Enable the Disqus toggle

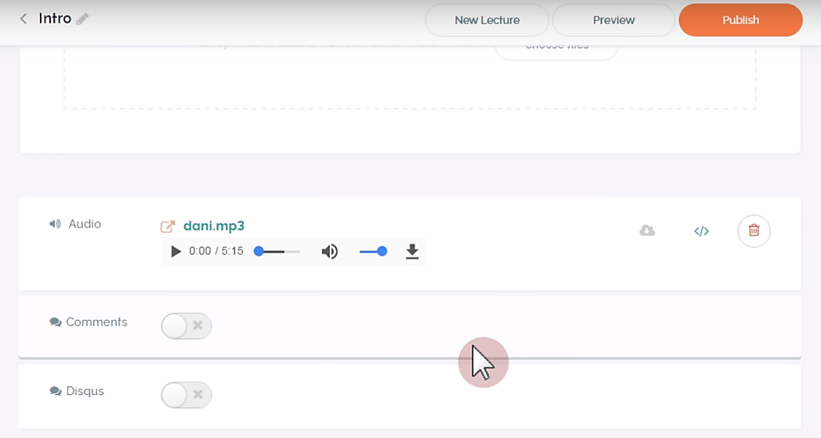pos(186,395)
